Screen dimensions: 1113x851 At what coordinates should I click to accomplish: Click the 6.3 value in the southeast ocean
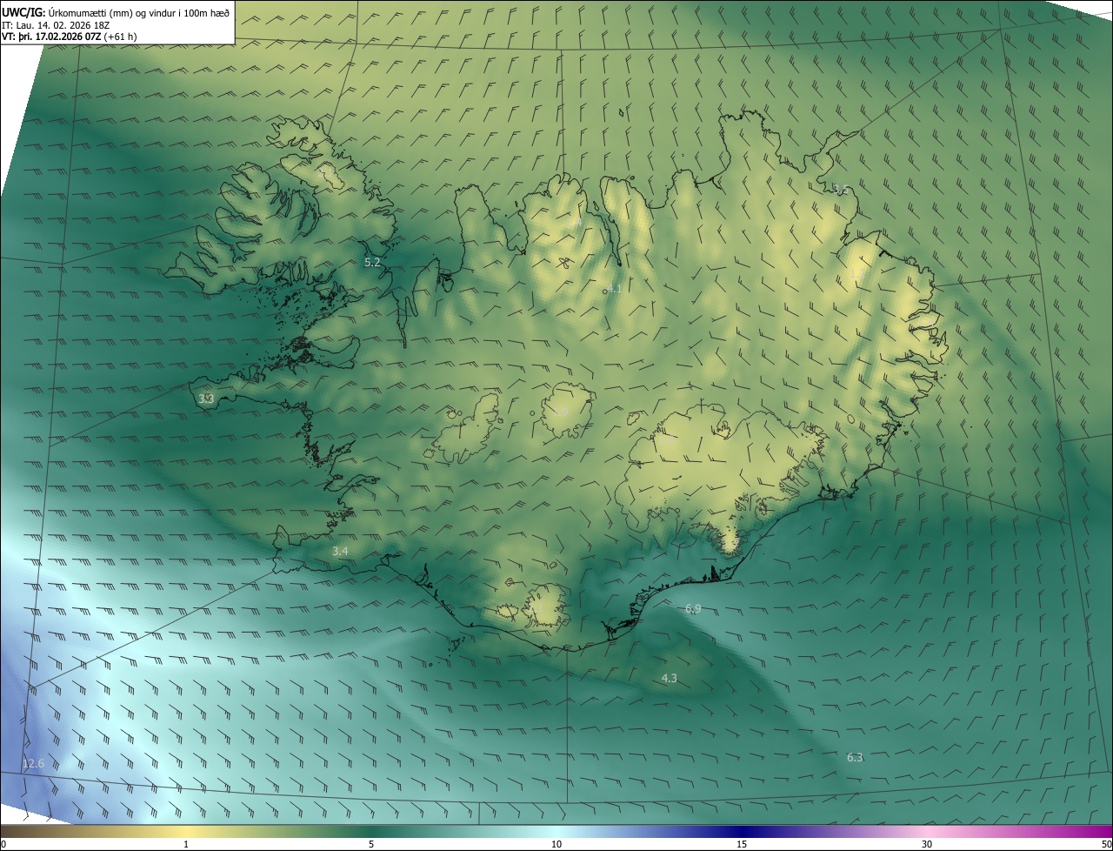855,758
